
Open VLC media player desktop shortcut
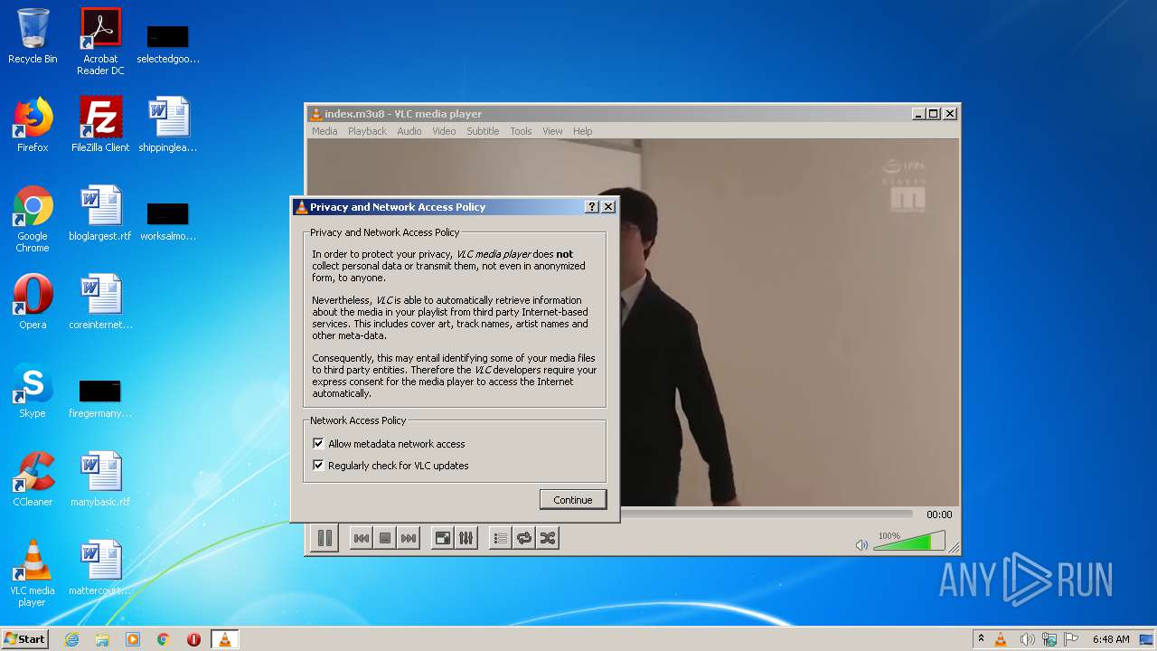click(33, 573)
